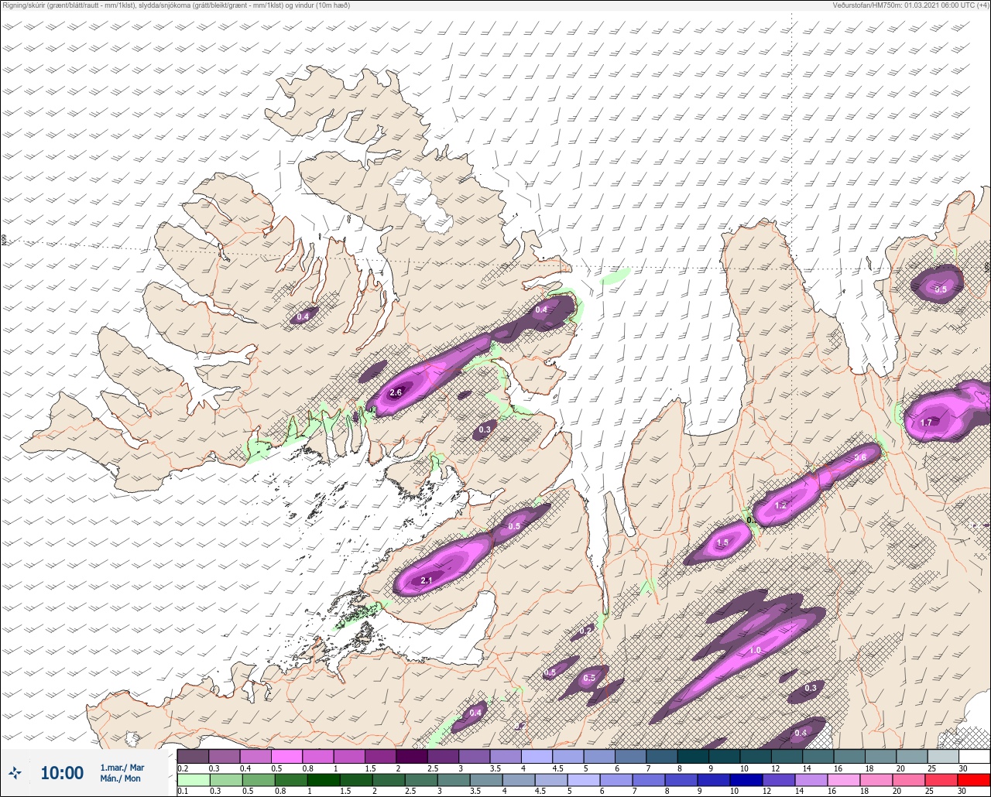Click the '0.1' legend scale label

point(183,792)
